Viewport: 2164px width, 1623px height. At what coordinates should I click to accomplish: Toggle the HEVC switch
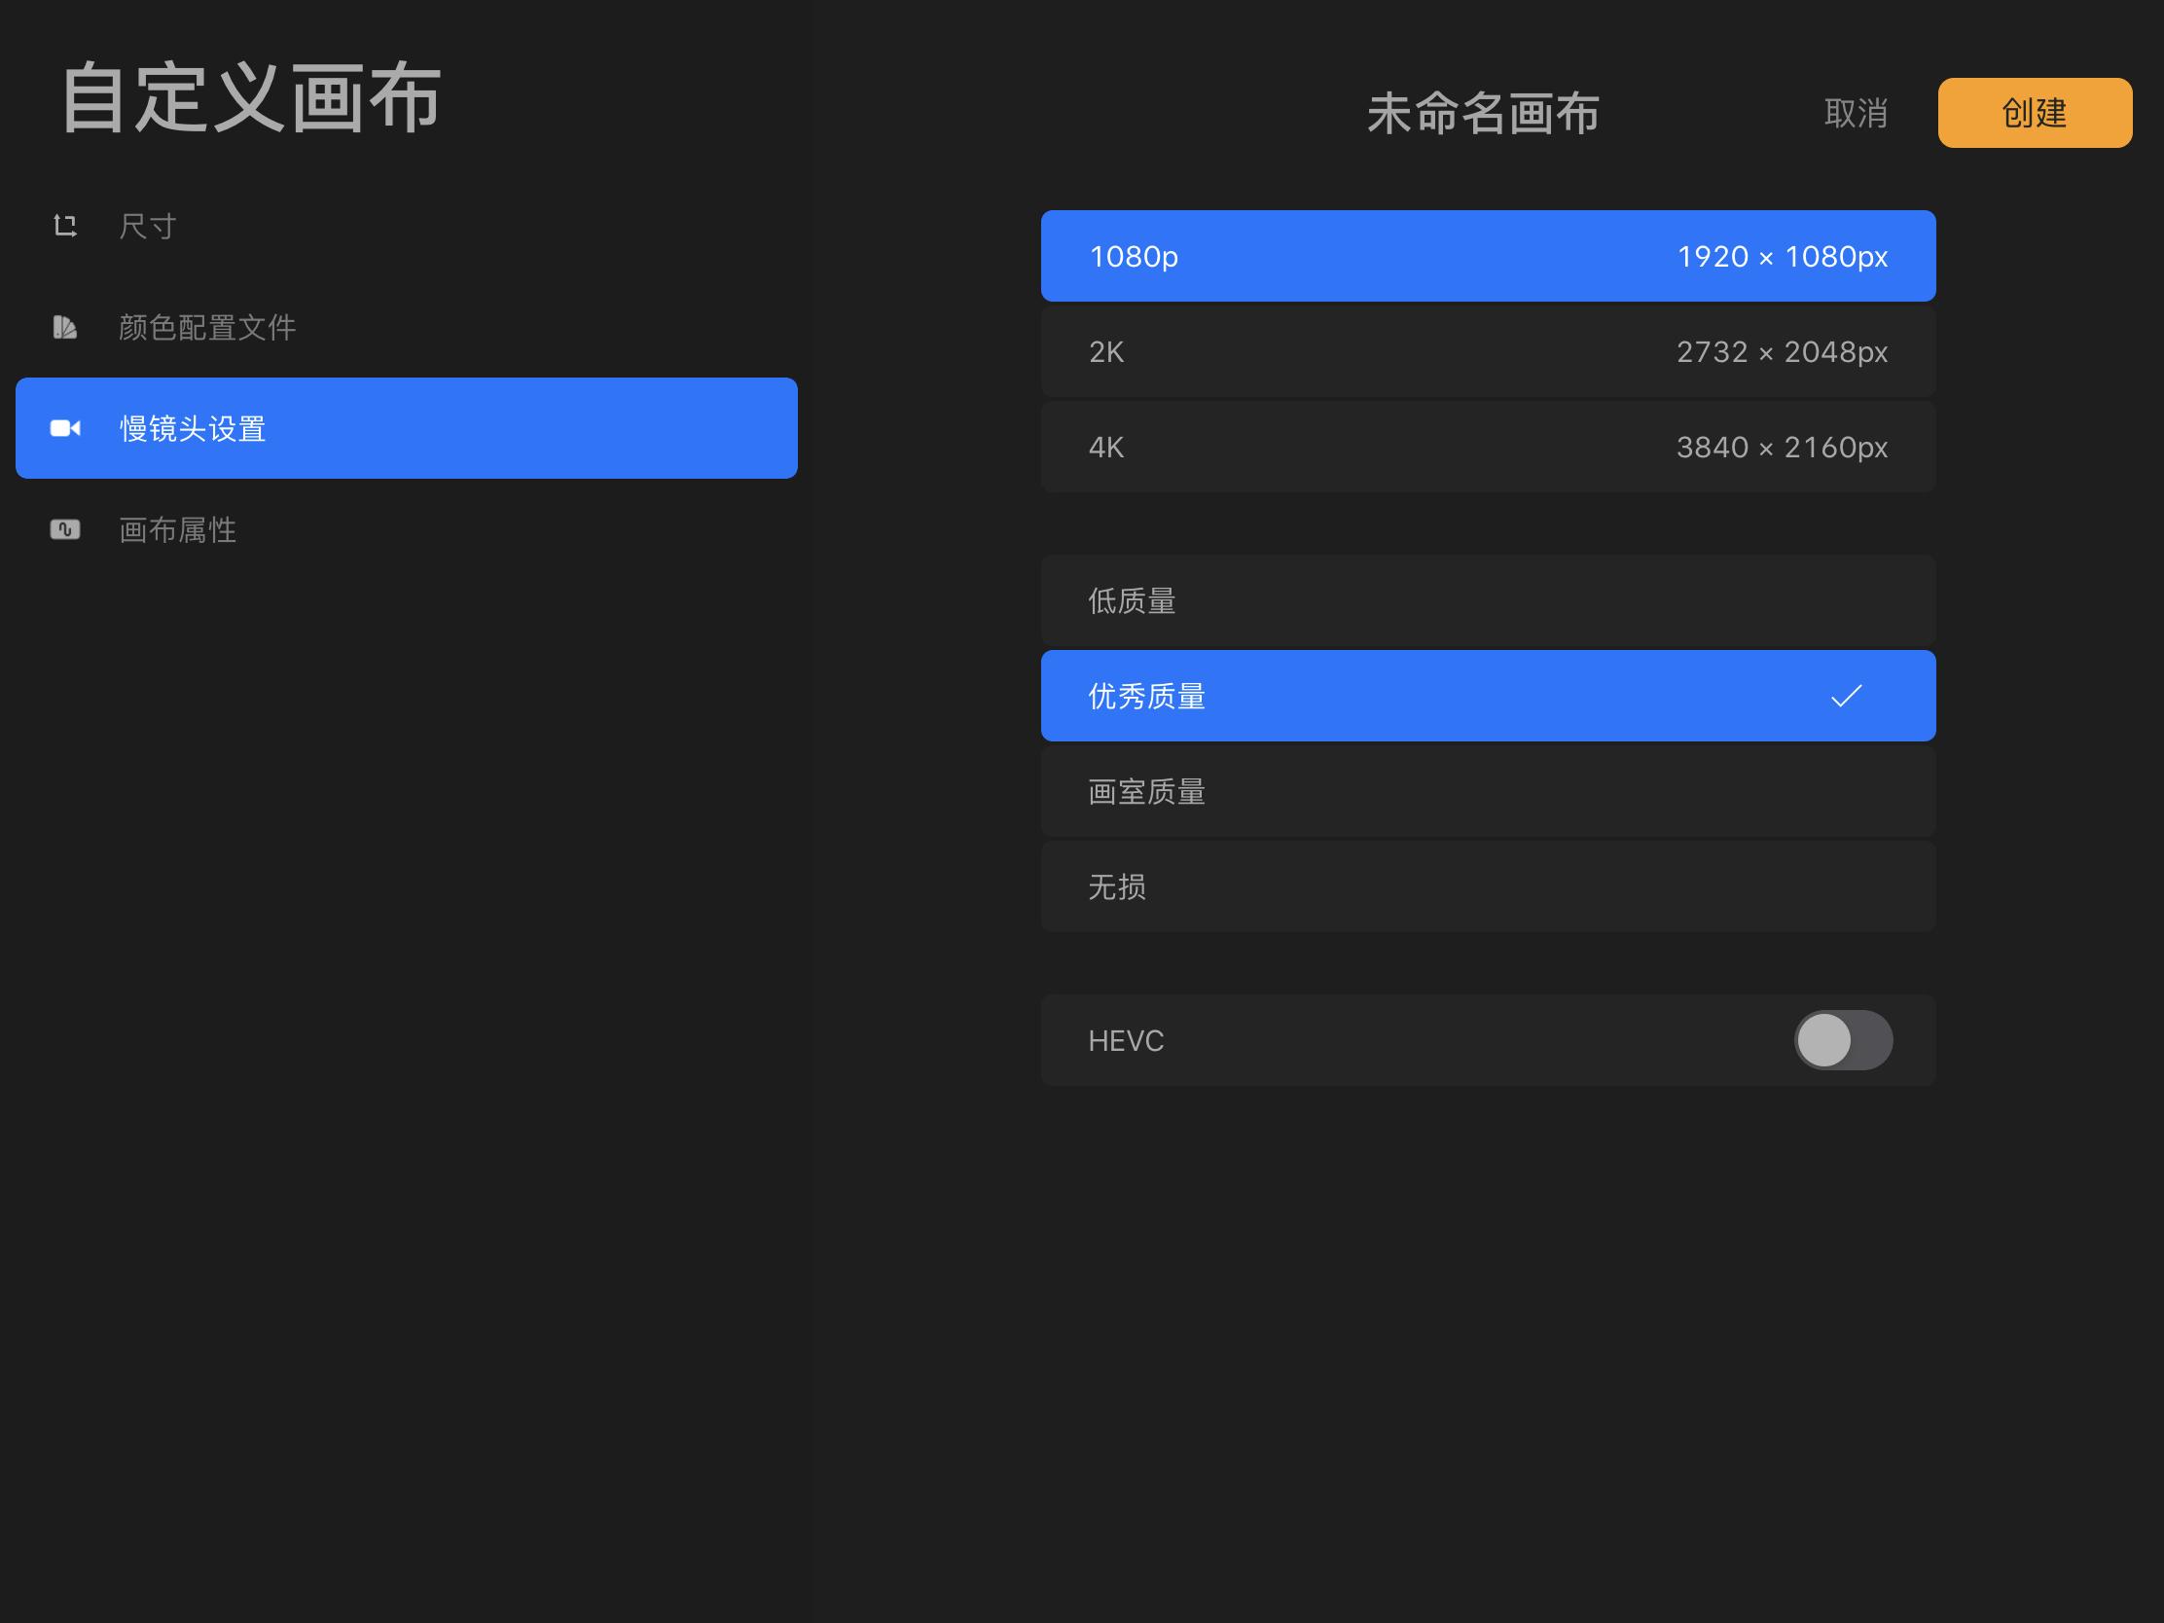(x=1842, y=1040)
